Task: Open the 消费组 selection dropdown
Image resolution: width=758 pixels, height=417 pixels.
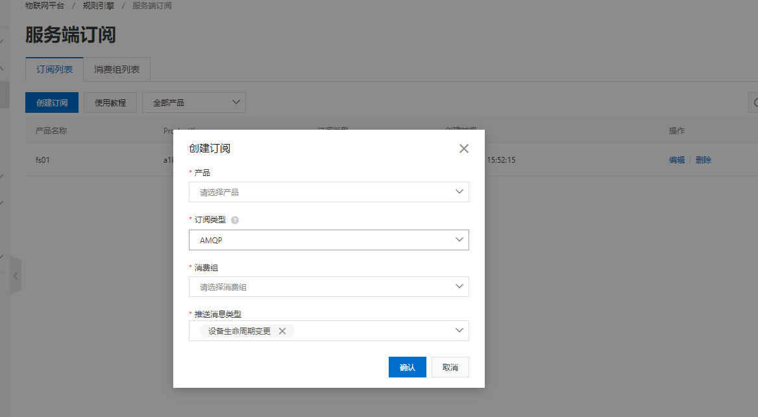Action: coord(328,287)
